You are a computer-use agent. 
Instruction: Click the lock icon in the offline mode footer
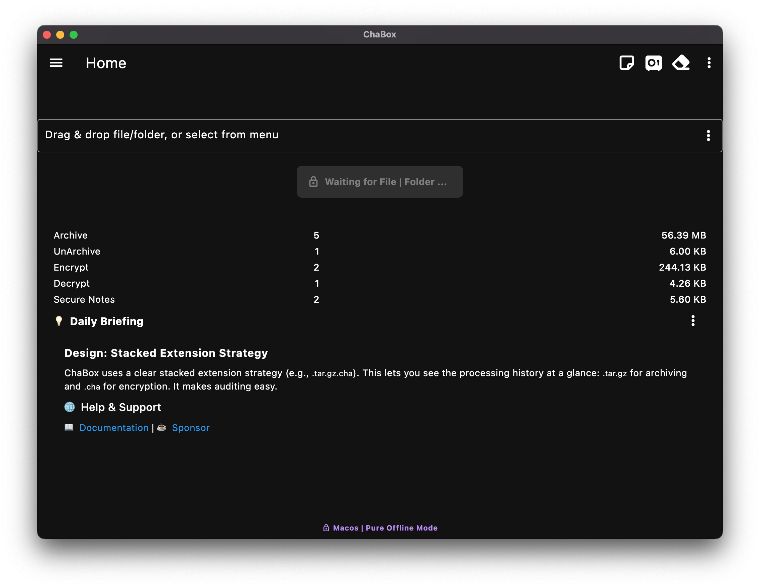click(326, 528)
